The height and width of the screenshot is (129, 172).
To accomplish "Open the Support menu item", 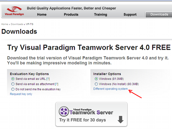I will pyautogui.click(x=130, y=14).
